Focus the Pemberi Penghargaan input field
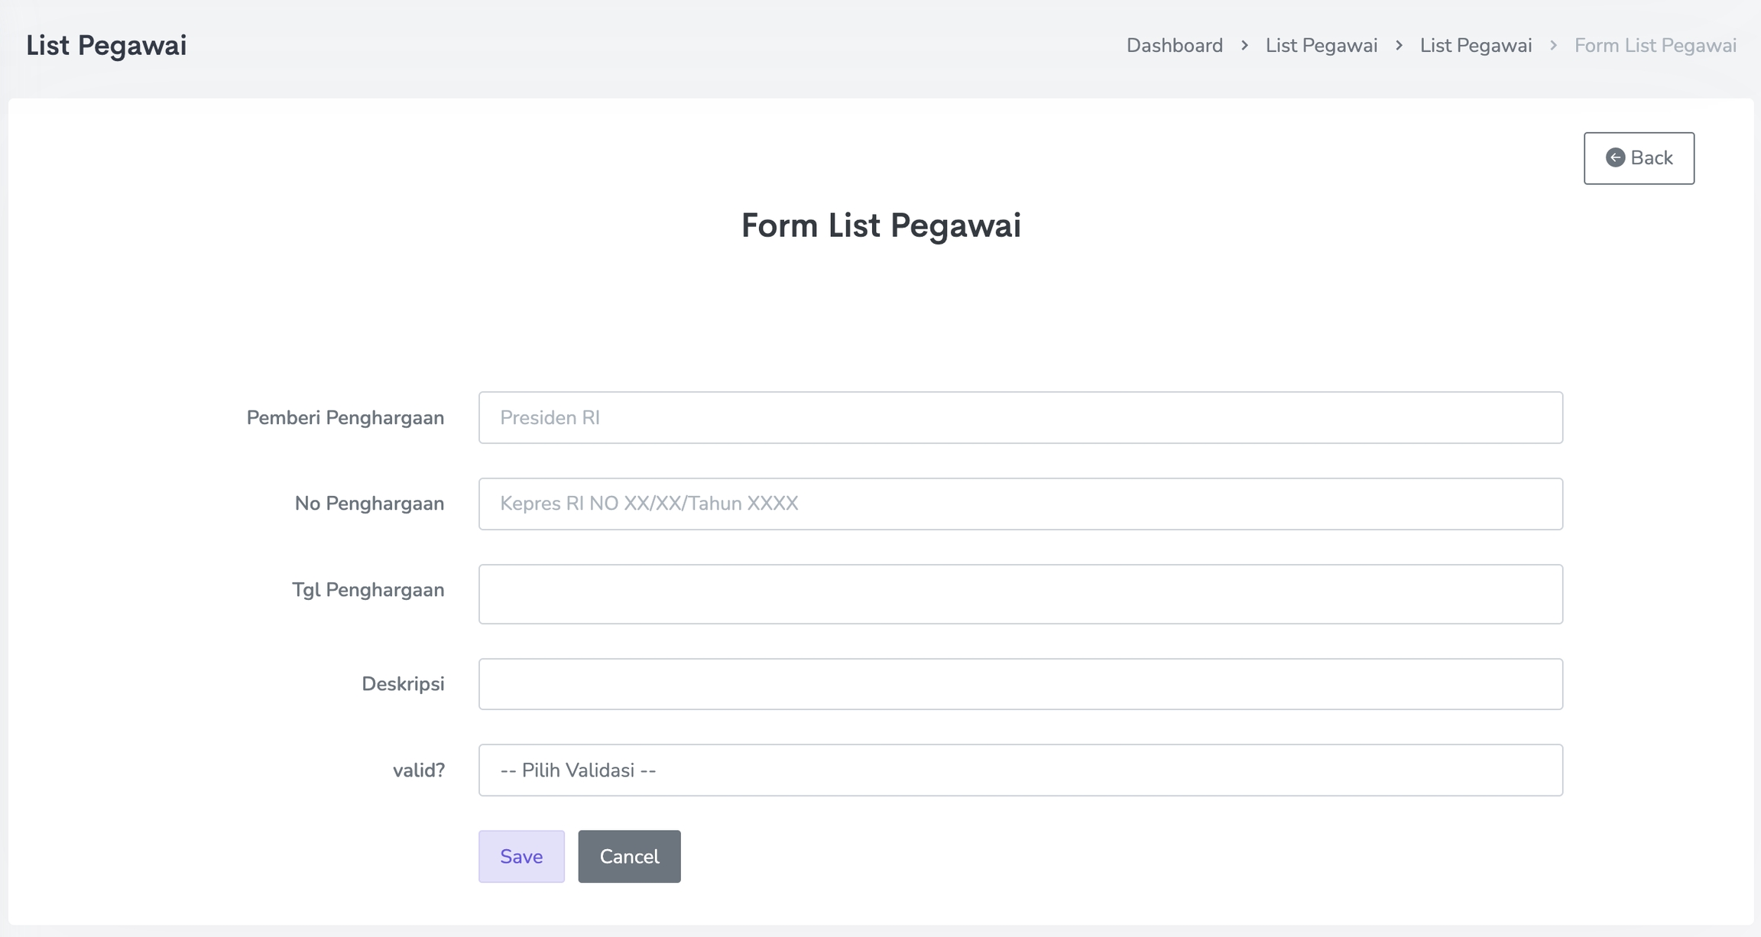This screenshot has width=1761, height=937. coord(1020,417)
